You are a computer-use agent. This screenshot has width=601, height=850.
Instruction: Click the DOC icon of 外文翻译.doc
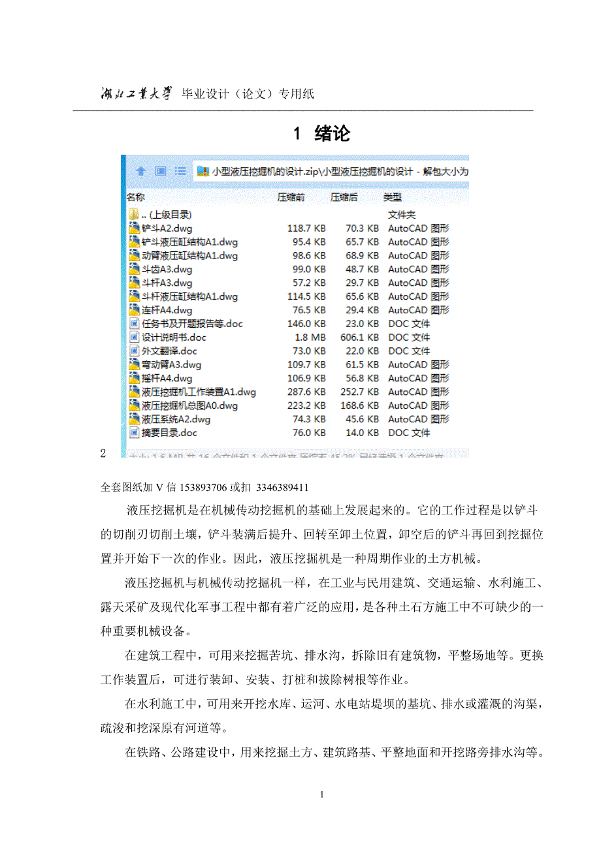tap(135, 351)
